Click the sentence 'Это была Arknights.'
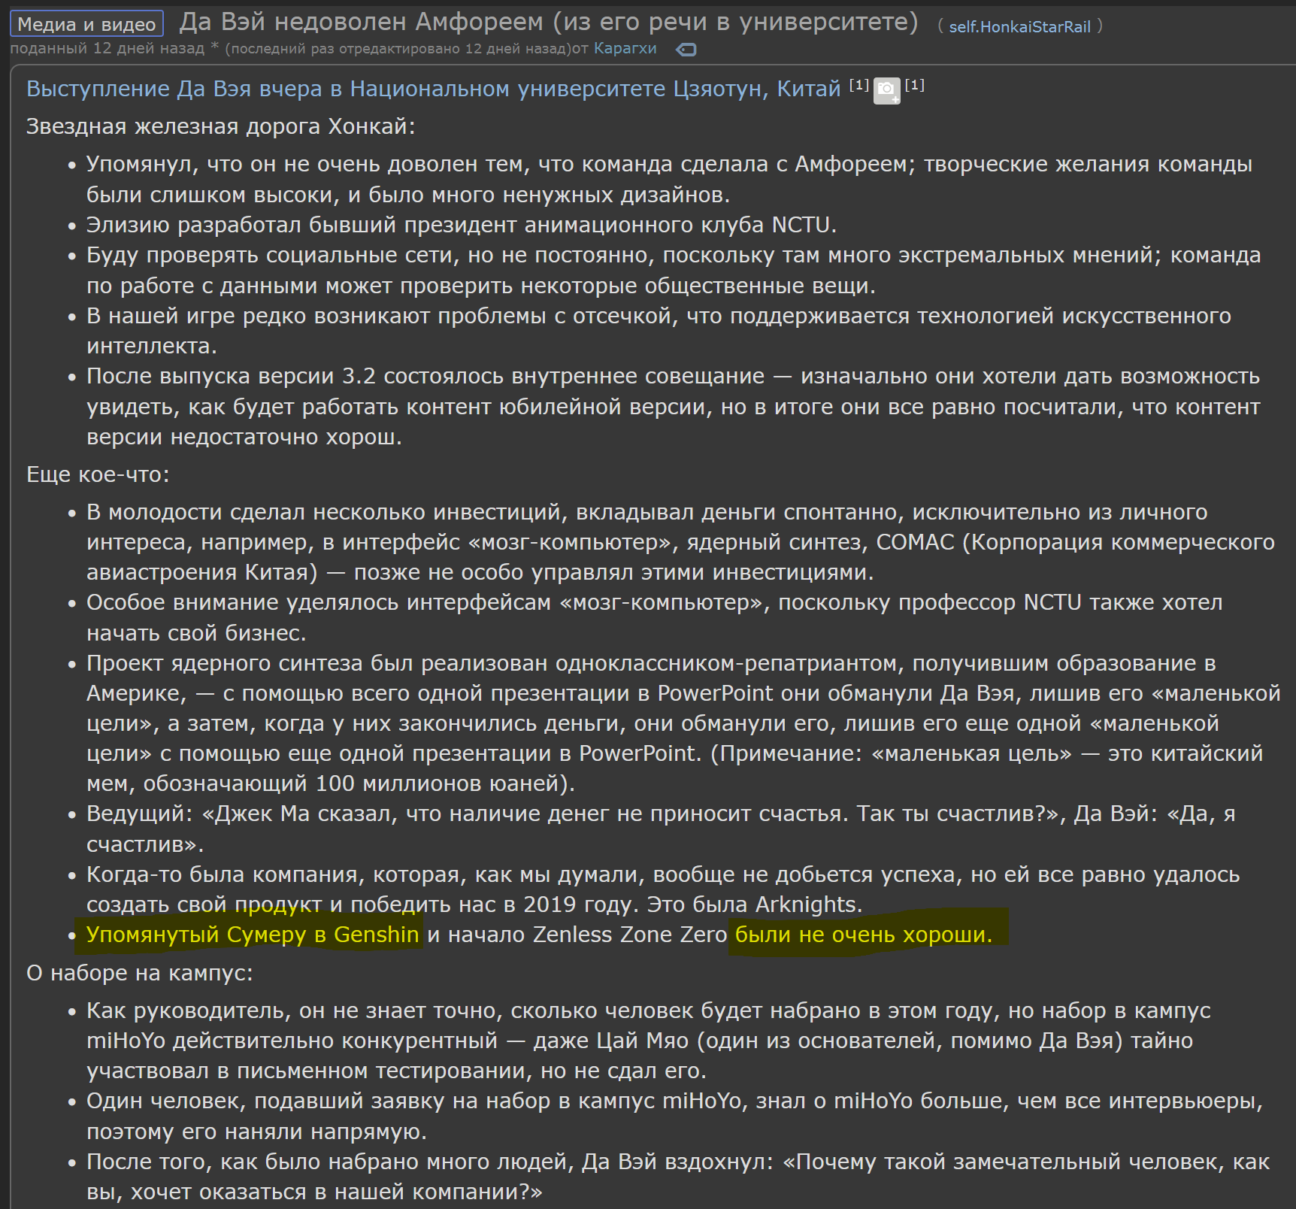Screen dimensions: 1296x1209 click(x=755, y=904)
